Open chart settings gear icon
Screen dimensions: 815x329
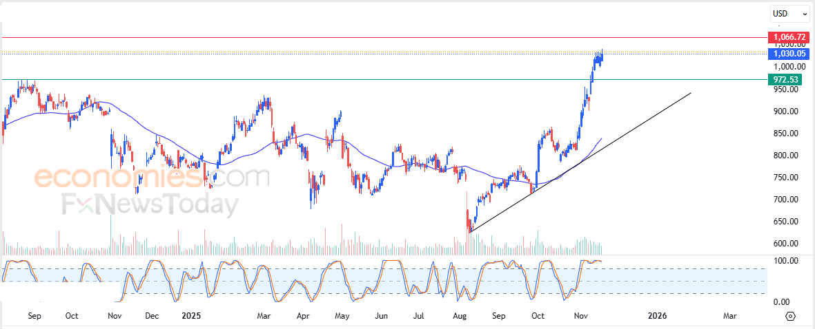pos(791,316)
